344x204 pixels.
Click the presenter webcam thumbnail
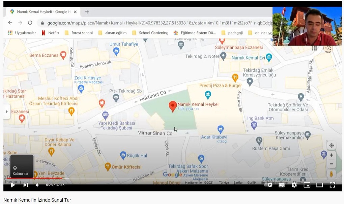coord(307,26)
